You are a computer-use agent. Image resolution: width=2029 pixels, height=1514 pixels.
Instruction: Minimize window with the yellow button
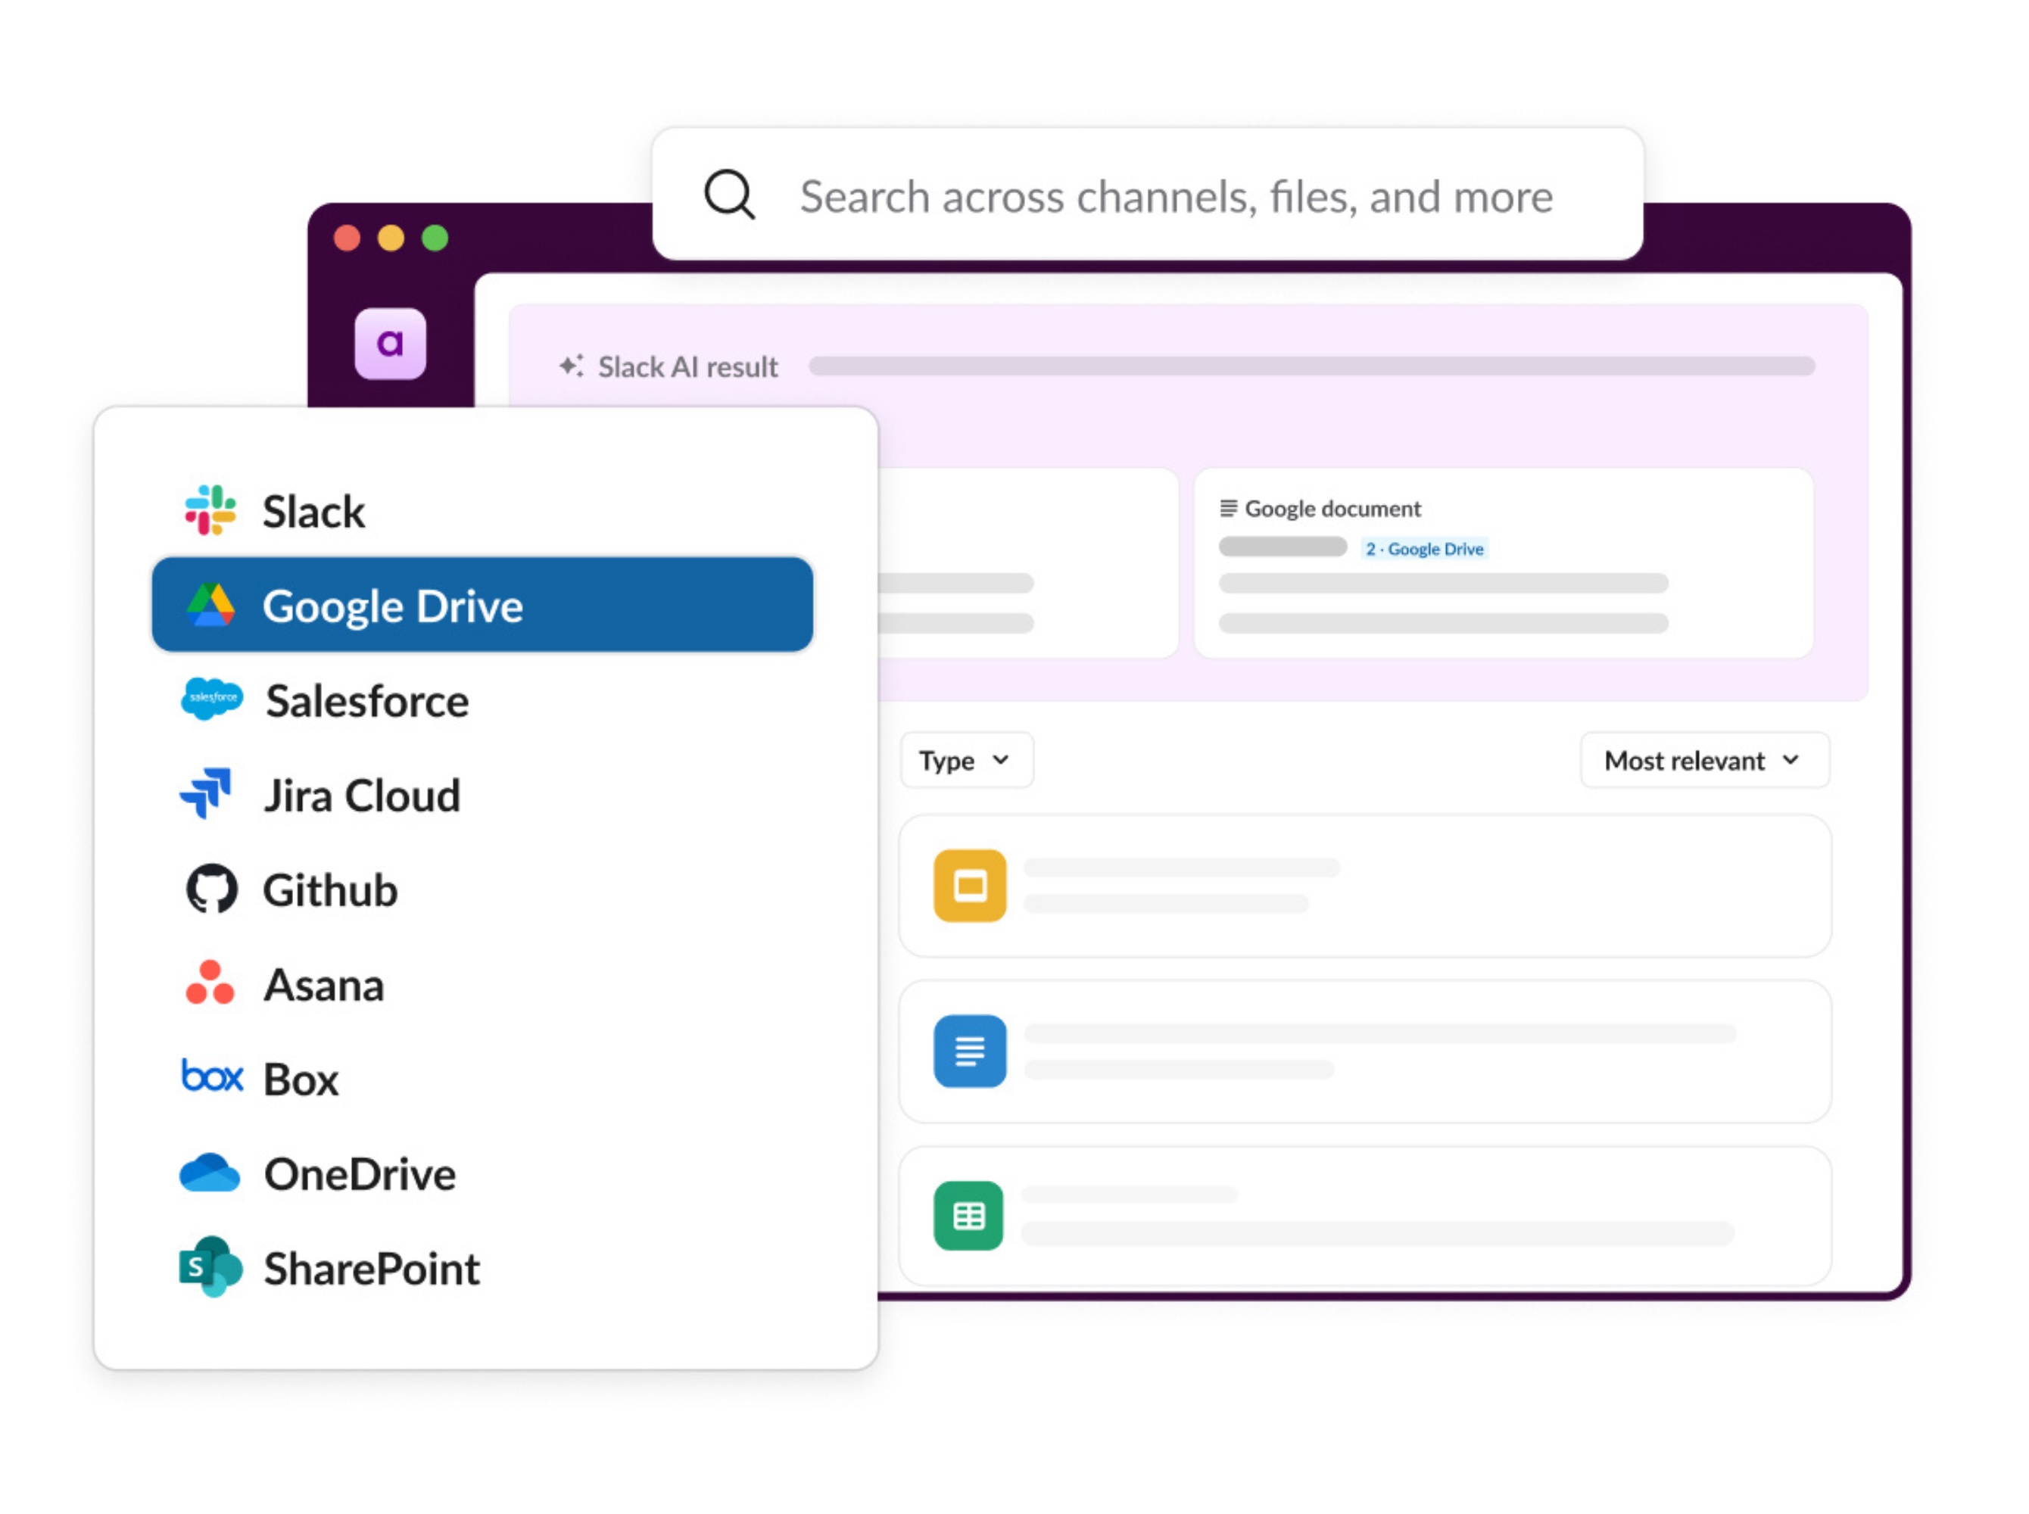[x=391, y=238]
